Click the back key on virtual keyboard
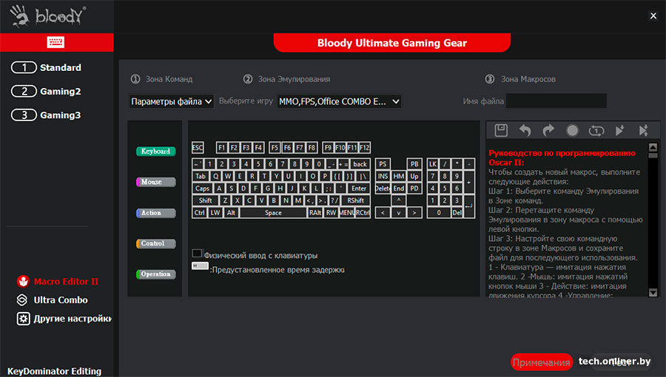 [360, 164]
